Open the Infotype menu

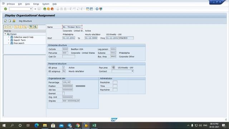coord(11,4)
